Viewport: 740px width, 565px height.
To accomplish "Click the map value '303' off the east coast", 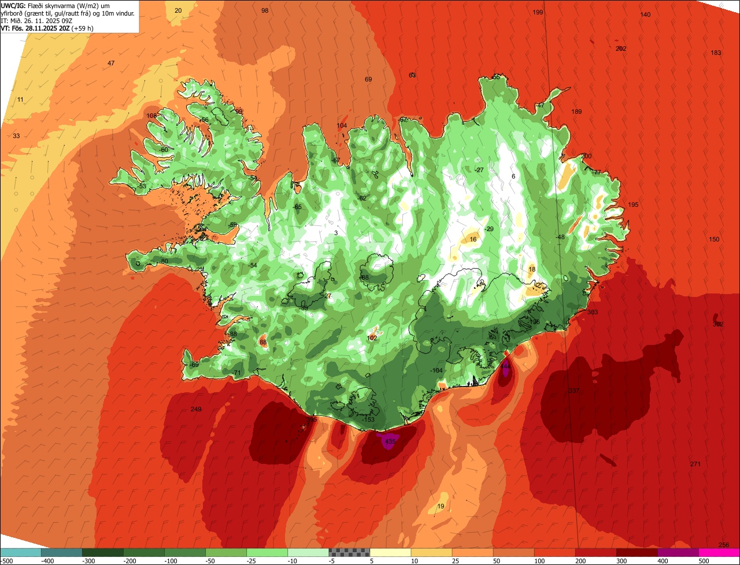I will (593, 312).
